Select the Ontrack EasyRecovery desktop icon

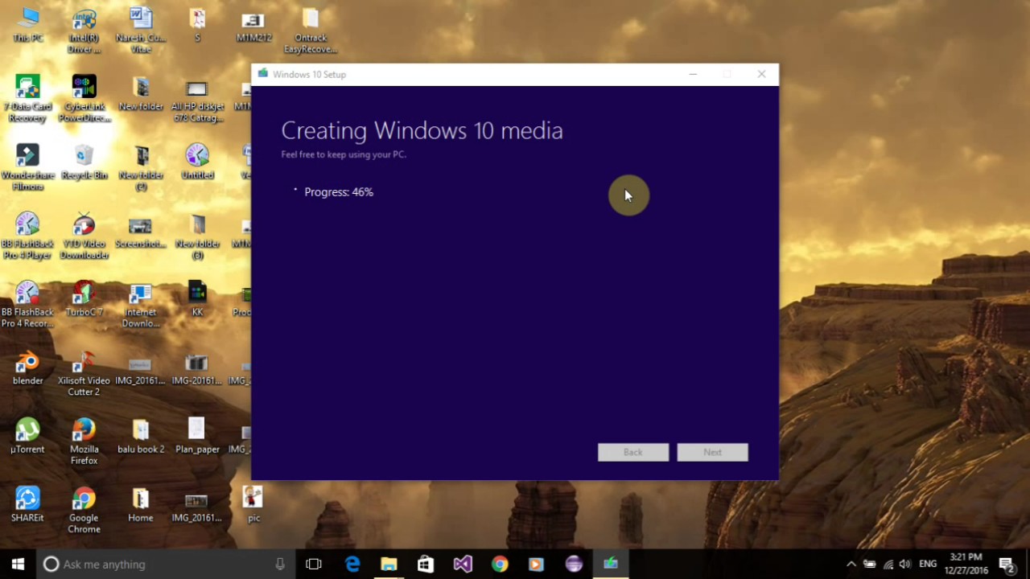[310, 31]
